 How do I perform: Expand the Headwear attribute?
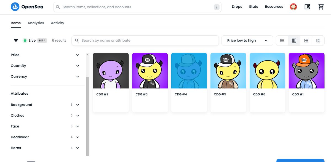coord(45,137)
